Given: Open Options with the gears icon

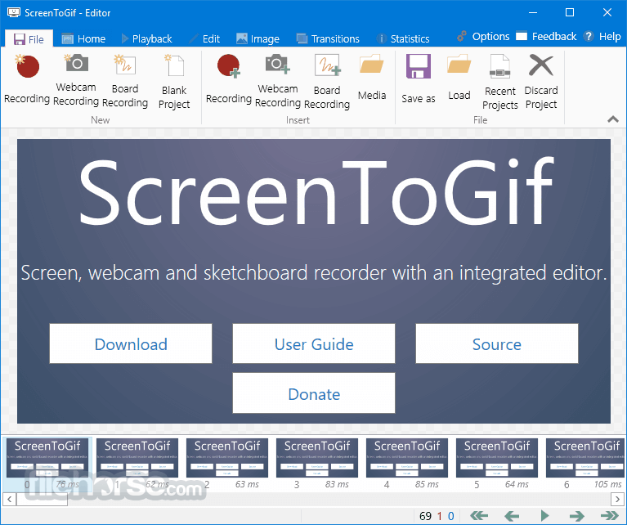Looking at the screenshot, I should (483, 37).
